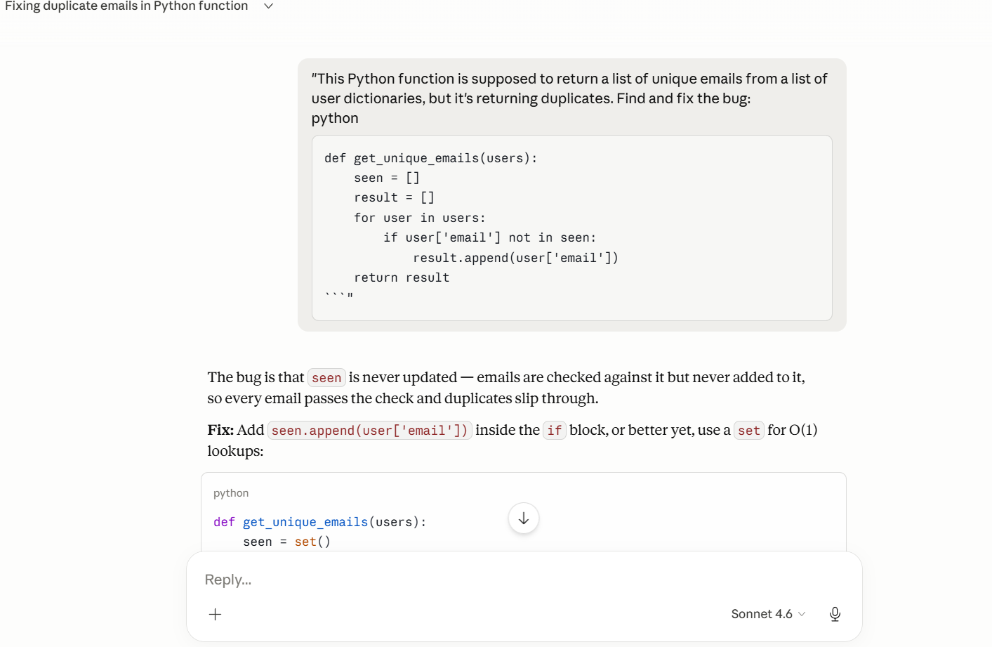
Task: Click the line 'result = []' in the user code
Action: click(x=394, y=197)
